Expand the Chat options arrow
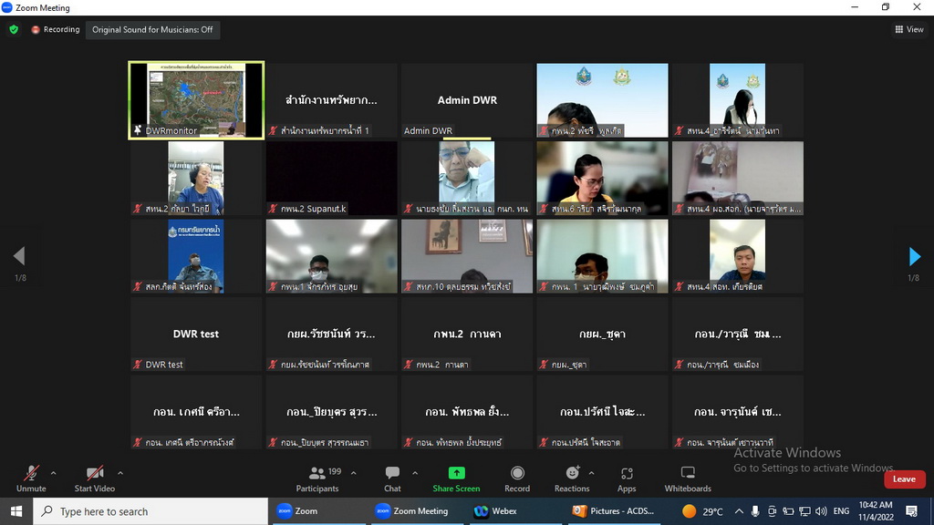Image resolution: width=934 pixels, height=525 pixels. point(415,473)
